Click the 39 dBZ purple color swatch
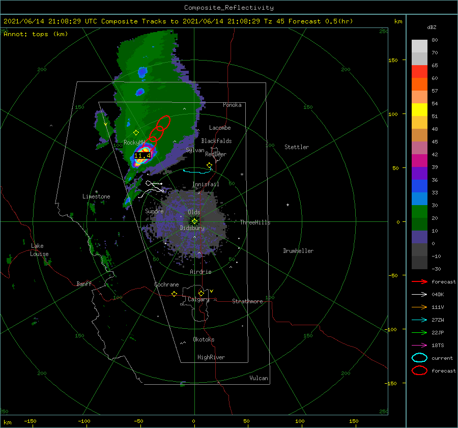Viewport: 458px width, 428px height. click(419, 173)
